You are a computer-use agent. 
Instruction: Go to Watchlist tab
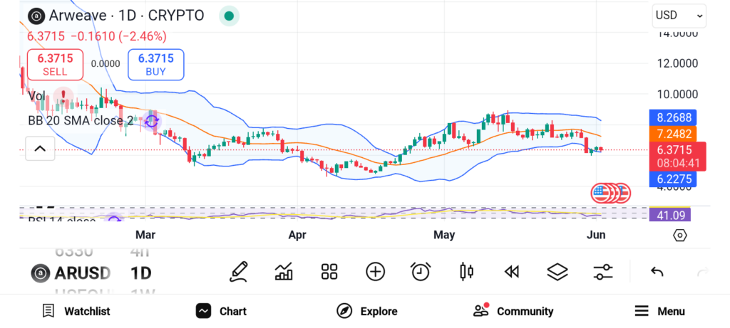(76, 311)
